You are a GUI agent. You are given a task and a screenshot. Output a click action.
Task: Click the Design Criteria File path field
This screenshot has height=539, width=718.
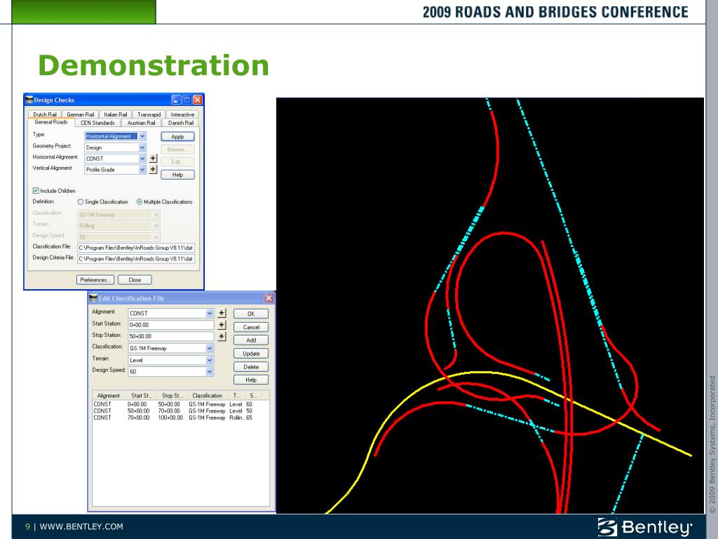point(136,258)
